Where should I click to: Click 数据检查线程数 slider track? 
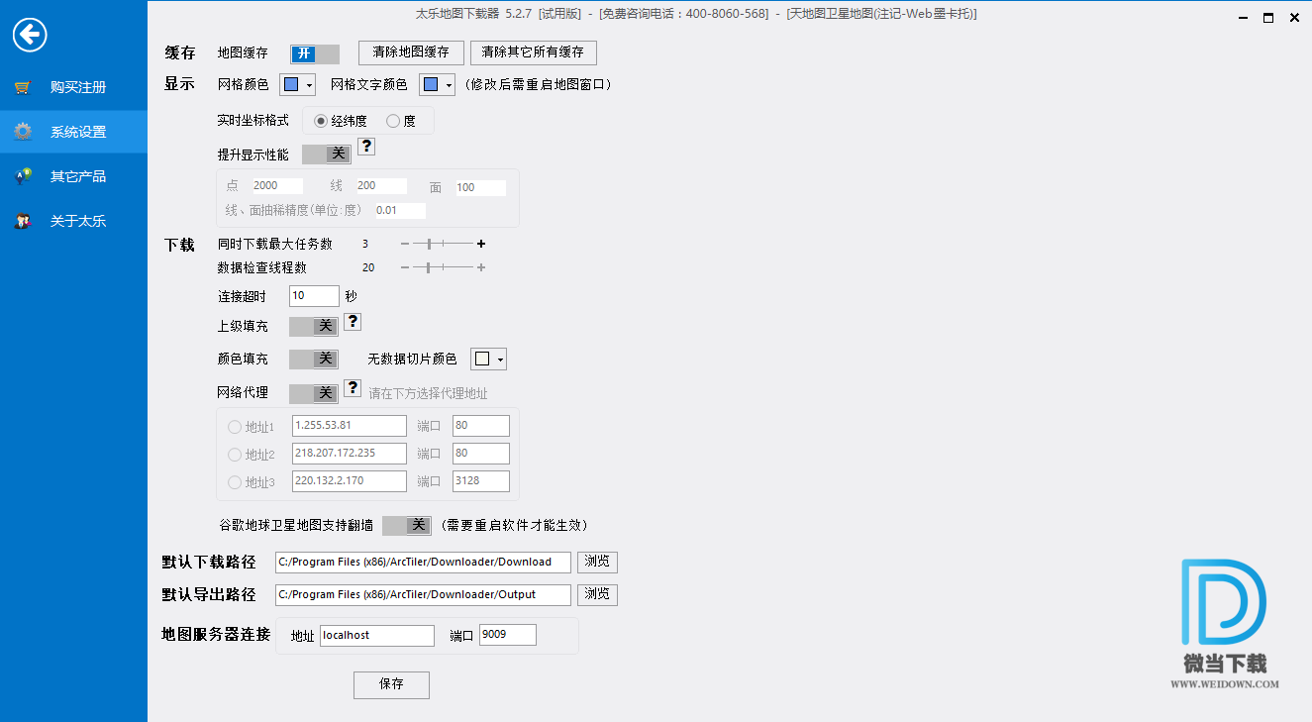443,267
